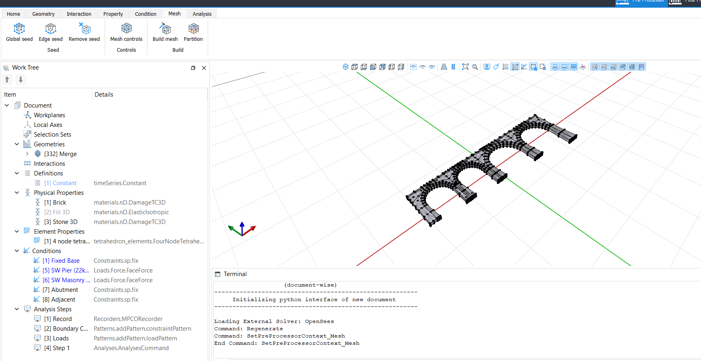
Task: Set isometric view in viewport toolbar
Action: [x=345, y=67]
